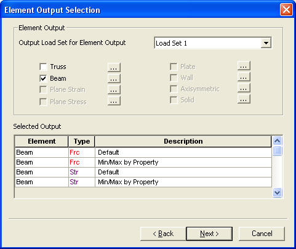Uncheck the Beam checkbox
The image size is (296, 249).
pyautogui.click(x=43, y=78)
